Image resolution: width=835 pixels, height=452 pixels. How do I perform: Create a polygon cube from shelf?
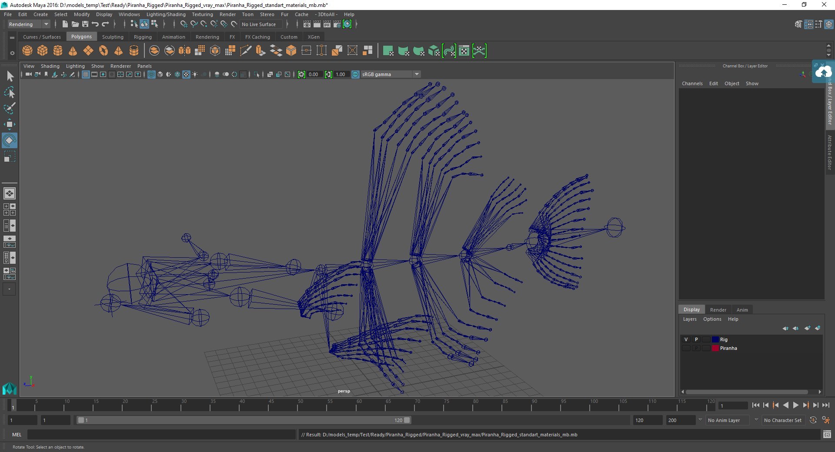pyautogui.click(x=43, y=51)
